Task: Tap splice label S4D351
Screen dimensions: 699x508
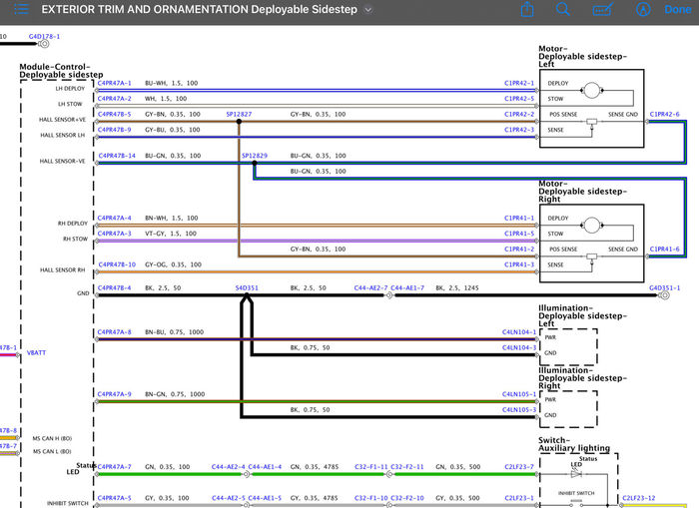Action: pos(247,287)
